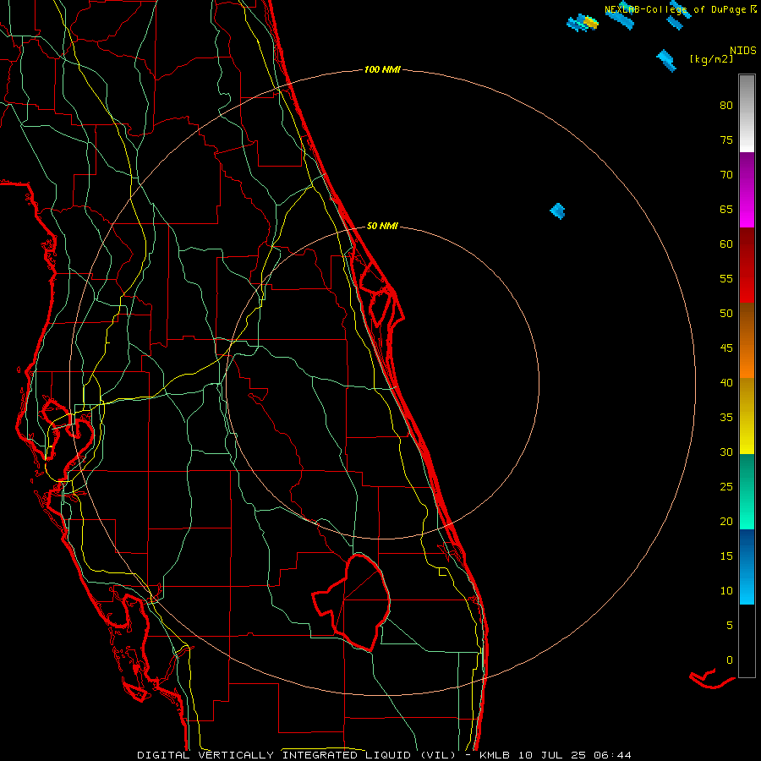This screenshot has width=761, height=761.
Task: Select the blue segment of the color bar
Action: coord(747,567)
